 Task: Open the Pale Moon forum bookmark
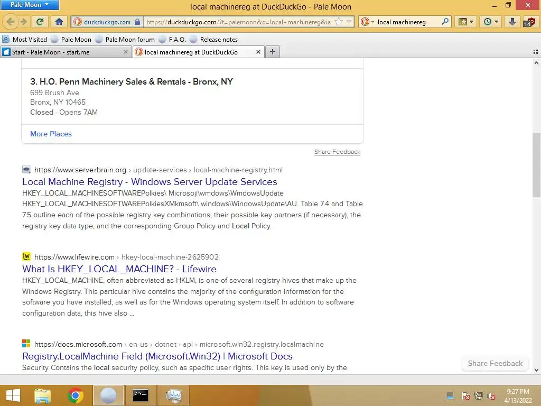coord(125,39)
